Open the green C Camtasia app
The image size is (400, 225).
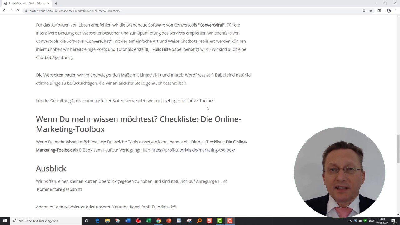[220, 221]
